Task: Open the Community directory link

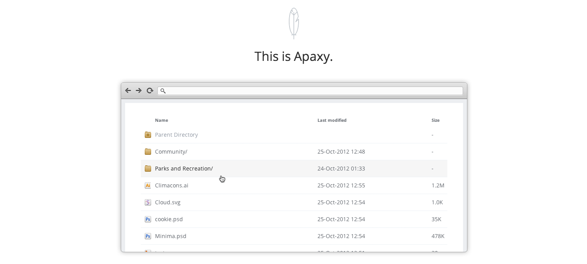Action: pyautogui.click(x=171, y=151)
